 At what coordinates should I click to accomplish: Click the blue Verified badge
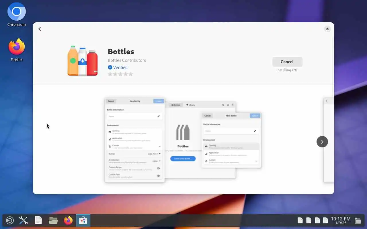click(x=118, y=67)
